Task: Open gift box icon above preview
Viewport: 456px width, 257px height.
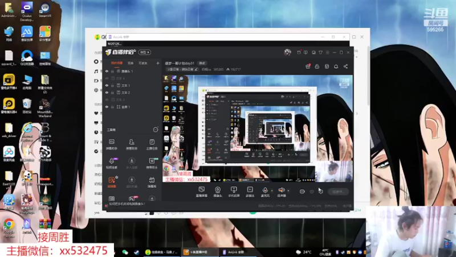Action: 308,66
